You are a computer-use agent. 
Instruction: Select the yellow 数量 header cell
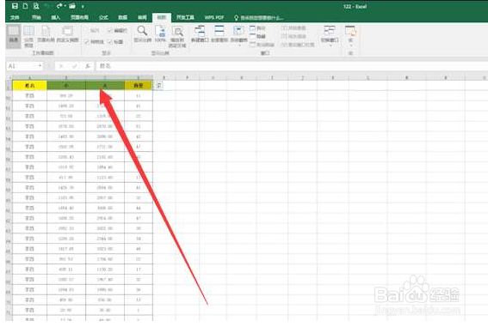[x=139, y=85]
